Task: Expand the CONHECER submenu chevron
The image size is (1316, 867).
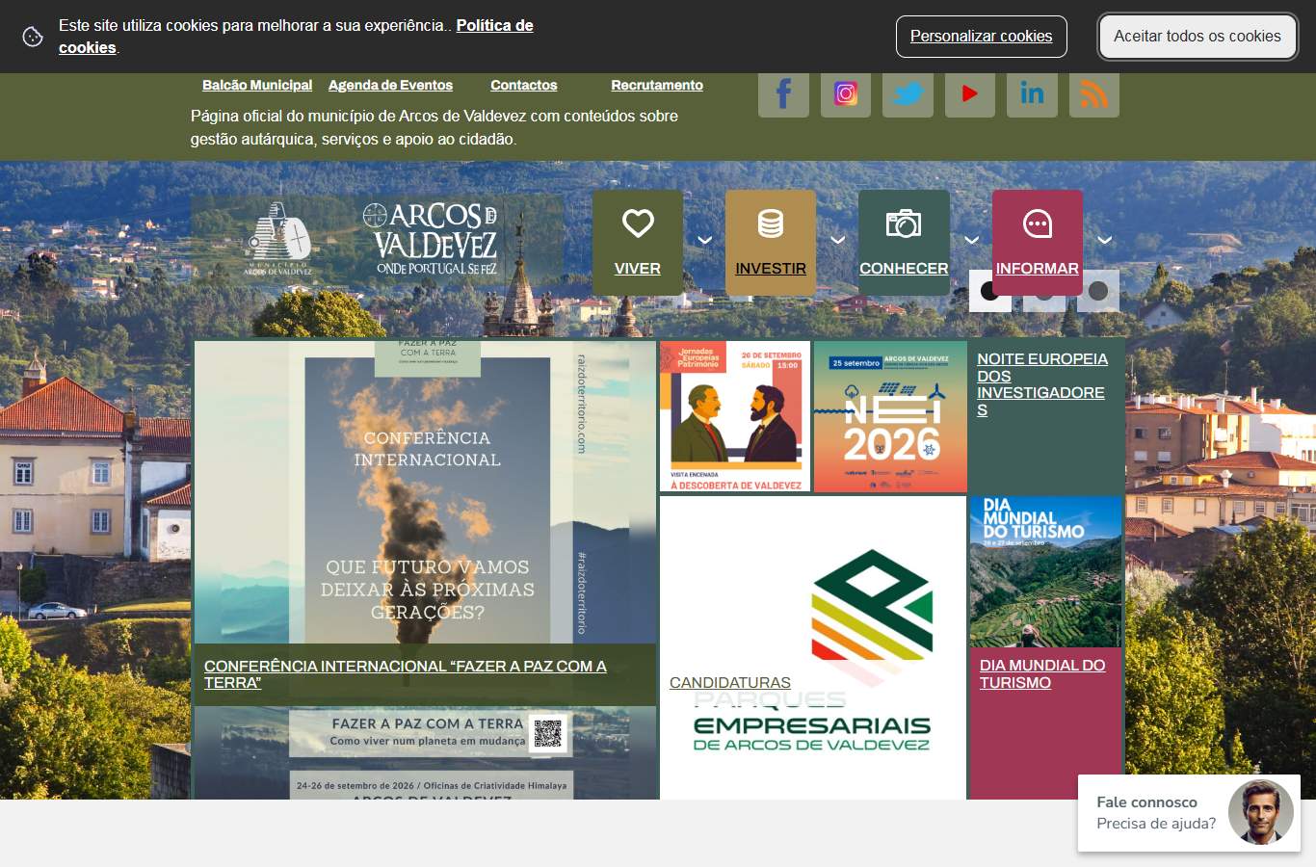Action: pyautogui.click(x=972, y=241)
